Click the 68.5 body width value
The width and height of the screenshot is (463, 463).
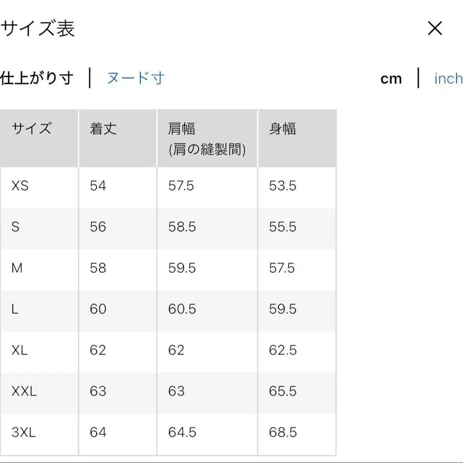point(282,433)
